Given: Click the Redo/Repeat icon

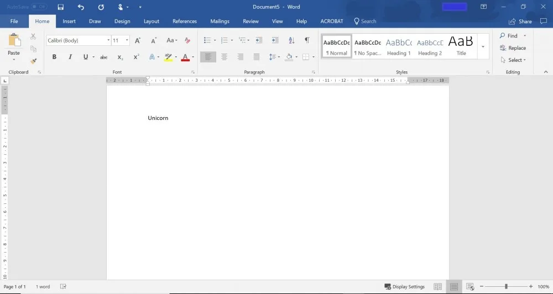Looking at the screenshot, I should (101, 7).
